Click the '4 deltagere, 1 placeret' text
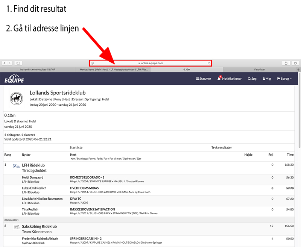 point(20,135)
